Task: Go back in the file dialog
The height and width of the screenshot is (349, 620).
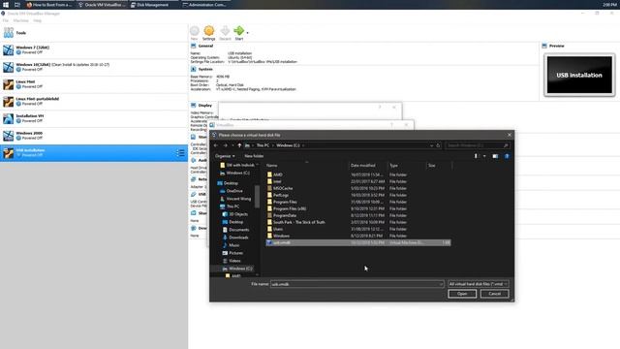Action: click(x=215, y=145)
